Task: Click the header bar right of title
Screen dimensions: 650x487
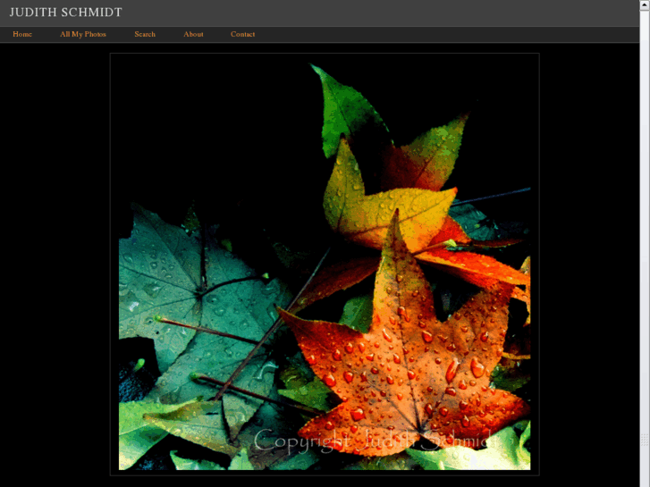Action: pos(402,13)
